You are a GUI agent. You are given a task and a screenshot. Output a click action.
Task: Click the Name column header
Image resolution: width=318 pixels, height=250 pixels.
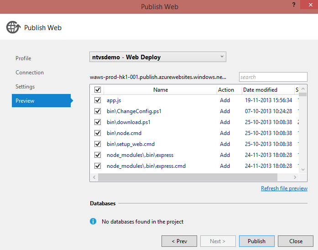pyautogui.click(x=161, y=89)
